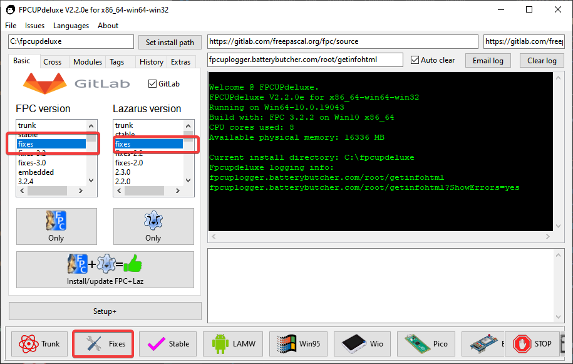Viewport: 573px width, 364px height.
Task: Click the Lazarus Only install icon button
Action: tap(153, 226)
